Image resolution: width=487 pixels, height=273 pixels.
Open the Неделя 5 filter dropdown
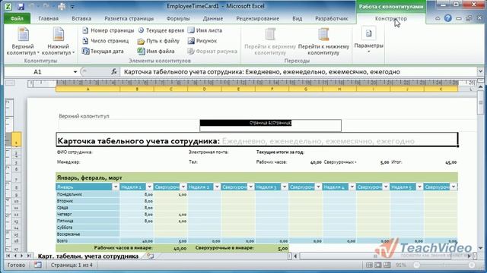(x=419, y=187)
